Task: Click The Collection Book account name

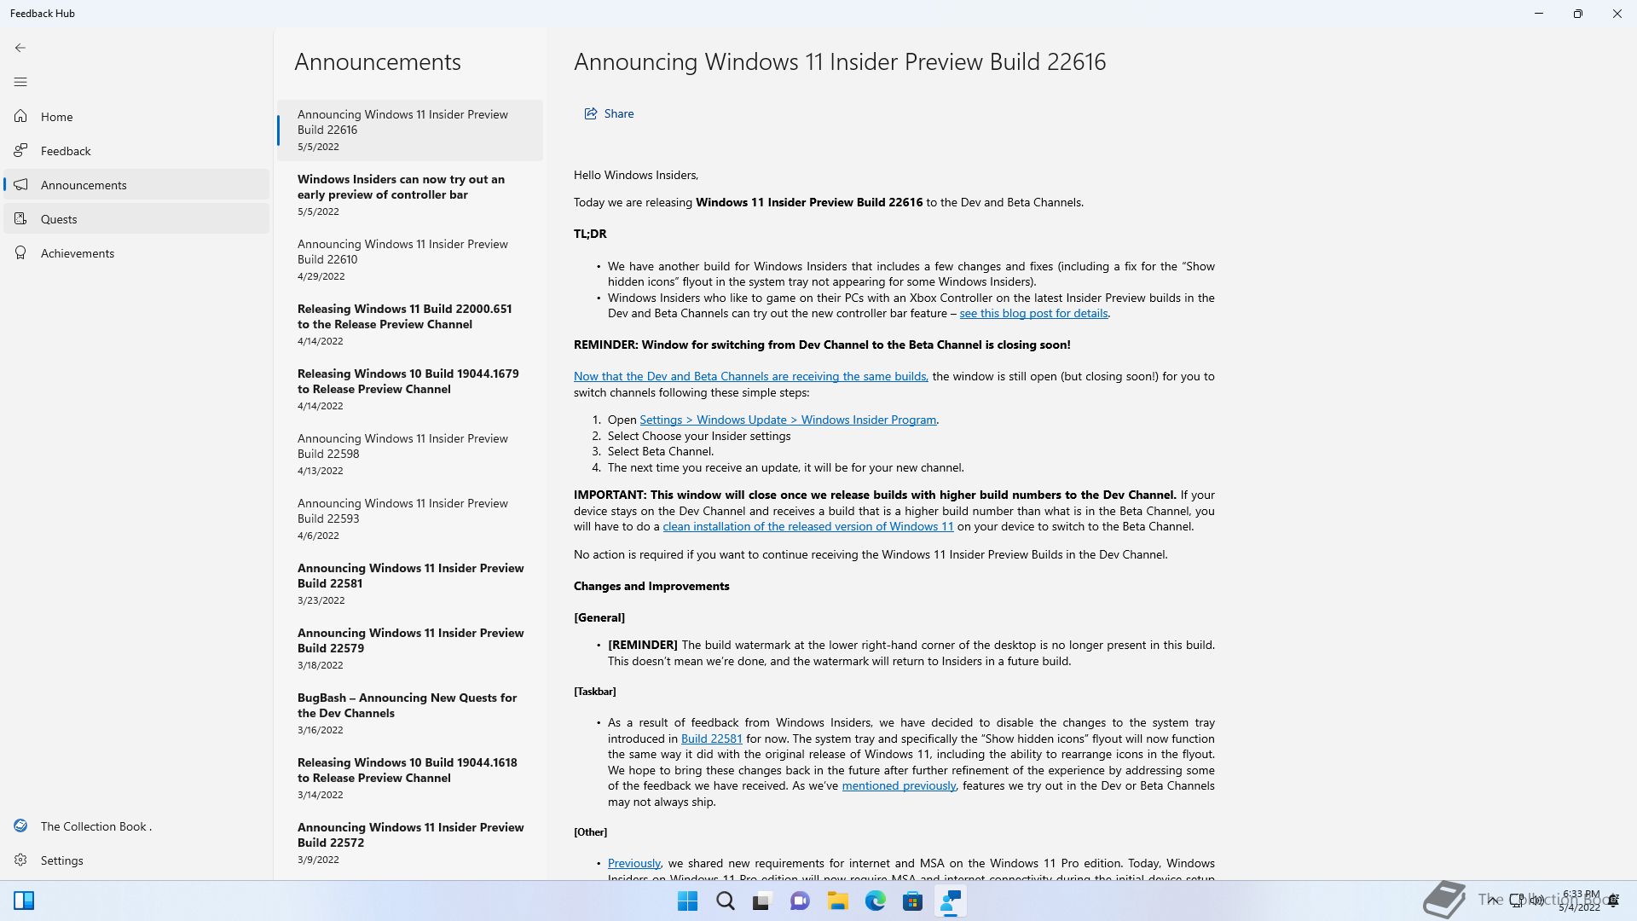Action: tap(95, 826)
